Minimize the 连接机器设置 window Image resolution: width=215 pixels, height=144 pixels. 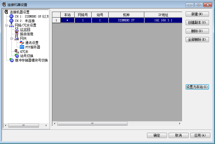coord(190,5)
